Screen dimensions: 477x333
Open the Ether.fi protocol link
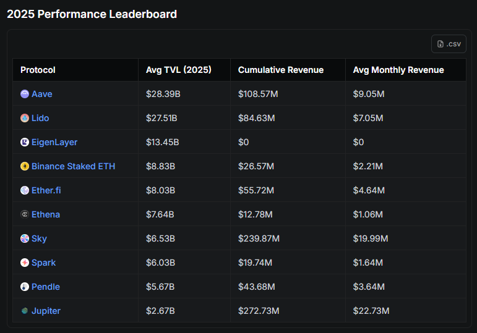[46, 190]
